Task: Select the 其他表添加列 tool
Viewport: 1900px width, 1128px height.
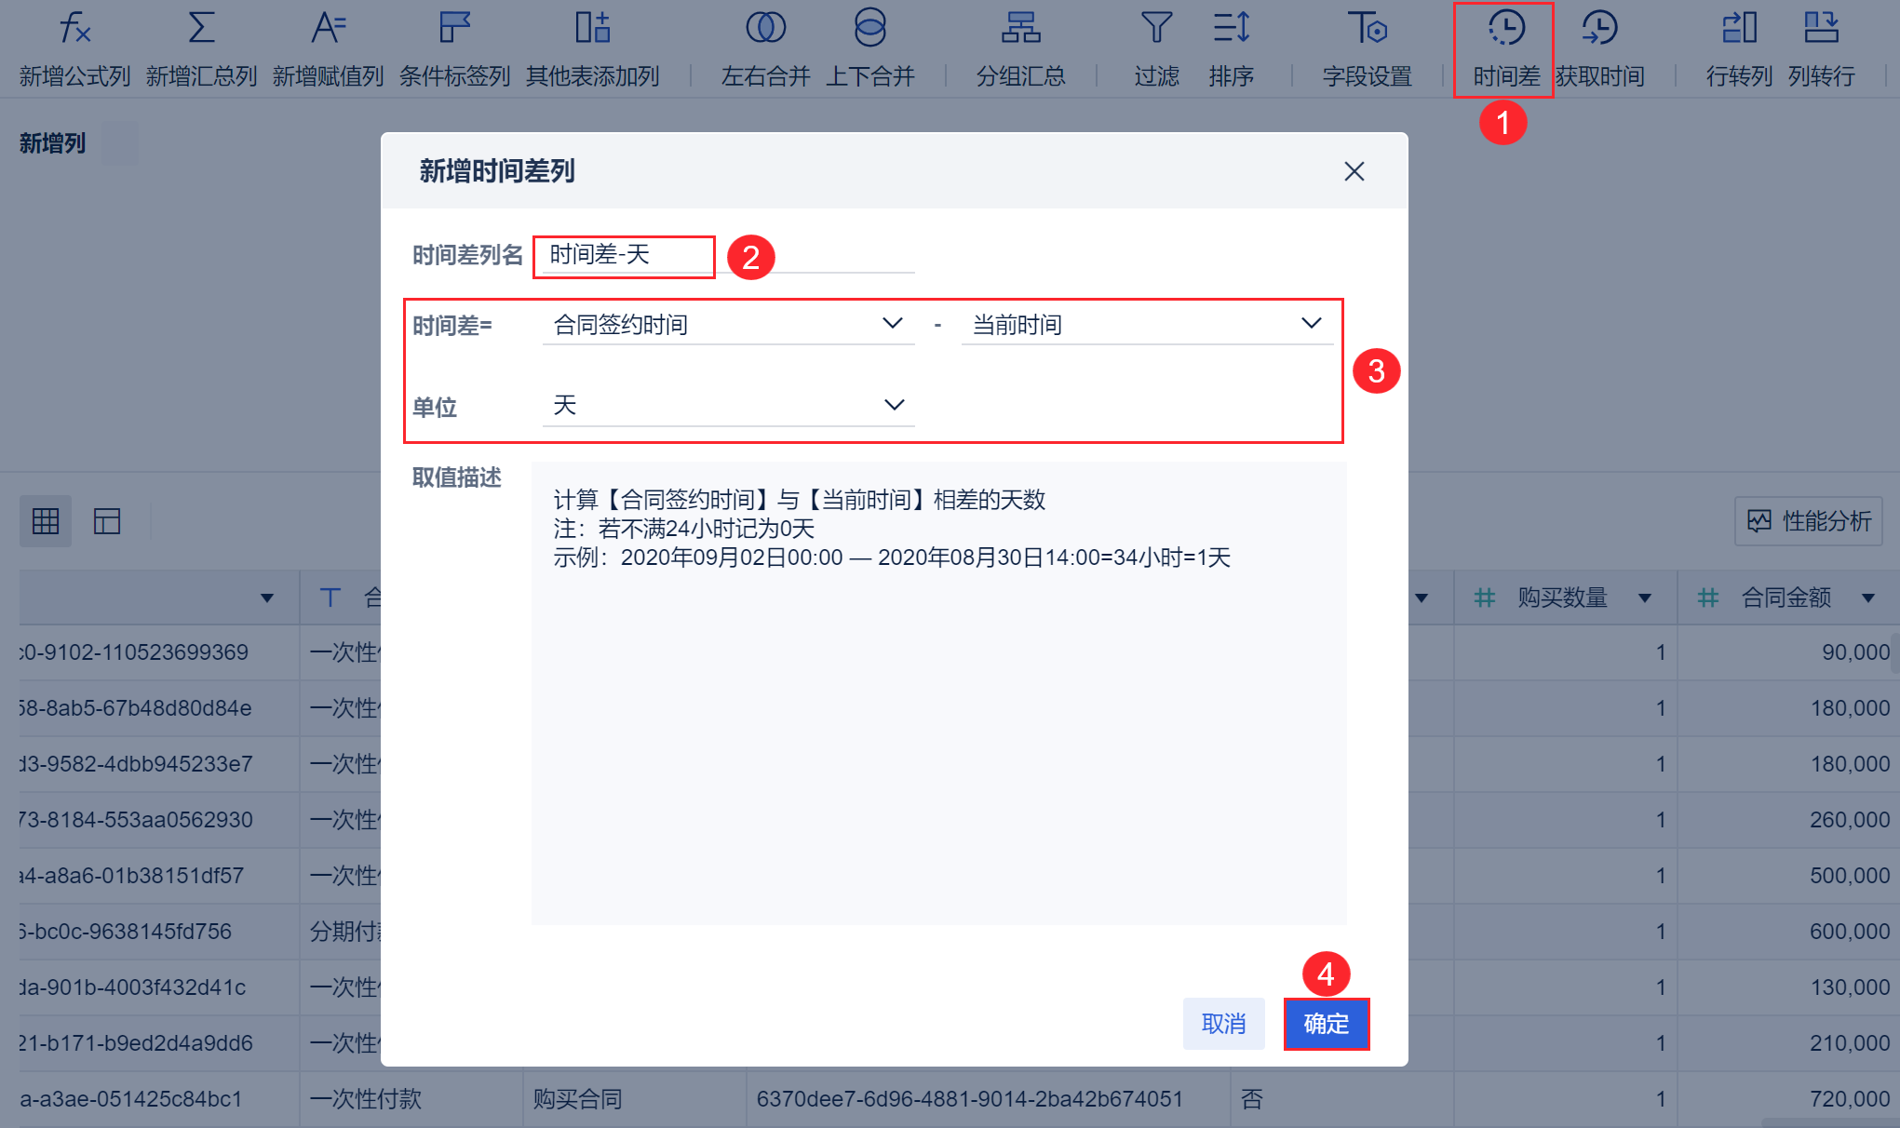Action: click(592, 50)
